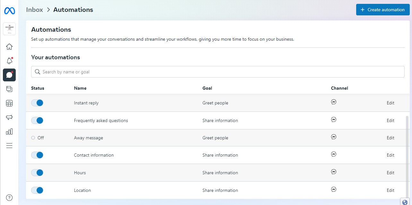
Task: Click the Search by name or goal field
Action: [x=218, y=72]
